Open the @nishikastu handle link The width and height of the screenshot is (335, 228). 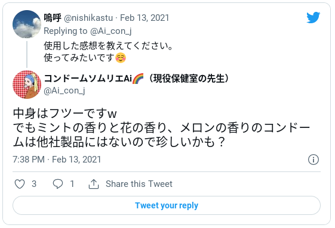(88, 18)
